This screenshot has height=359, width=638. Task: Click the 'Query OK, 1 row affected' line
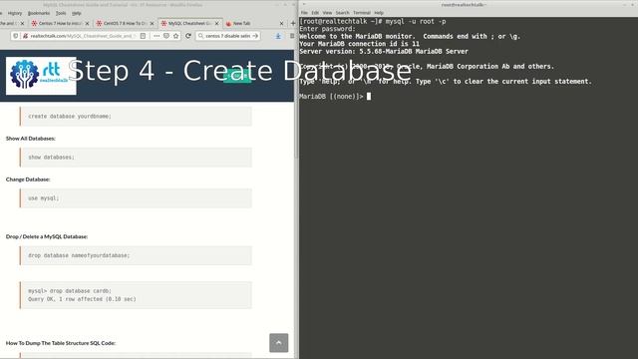(x=82, y=299)
